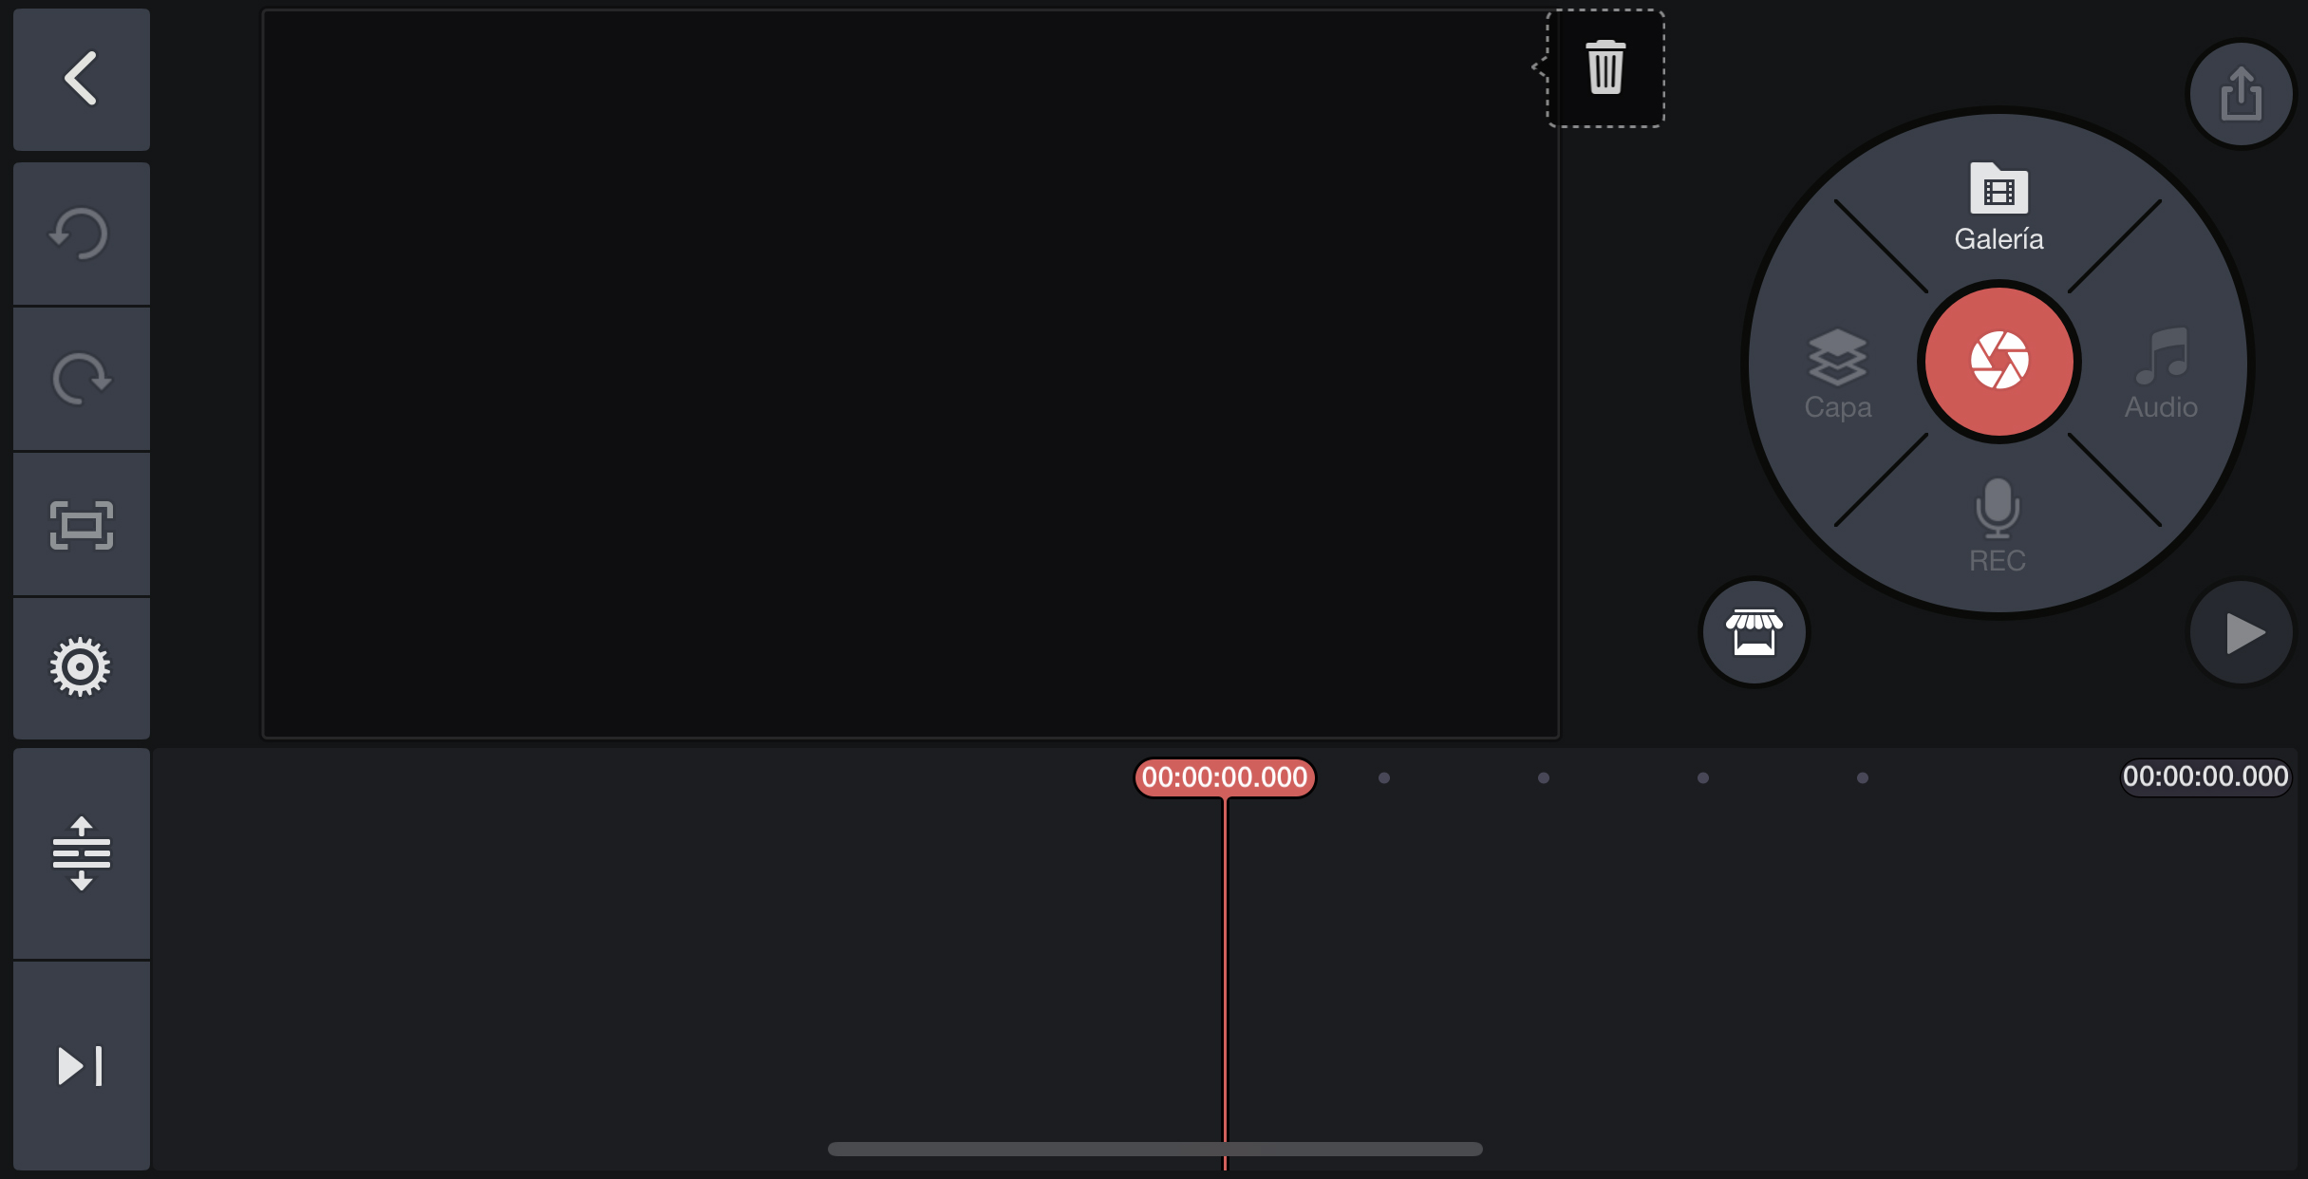The width and height of the screenshot is (2308, 1179).
Task: Open the asset store
Action: tap(1754, 632)
